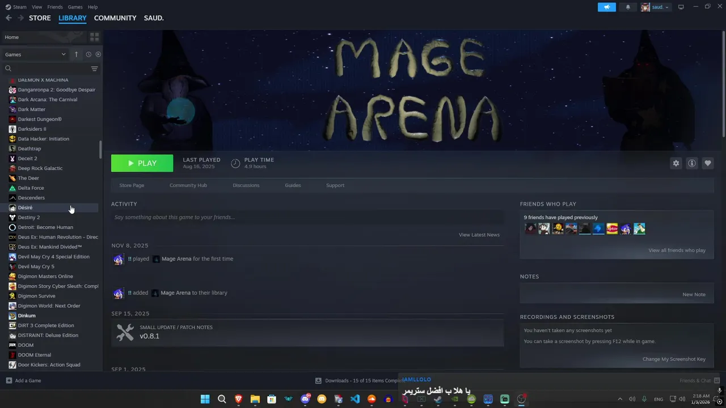The height and width of the screenshot is (408, 726).
Task: Open the v0.8.1 patch notes entry
Action: click(307, 332)
